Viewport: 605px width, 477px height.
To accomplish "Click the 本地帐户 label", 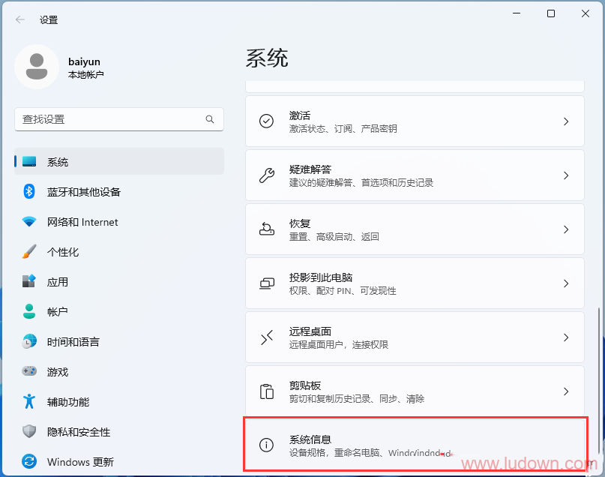I will point(85,74).
